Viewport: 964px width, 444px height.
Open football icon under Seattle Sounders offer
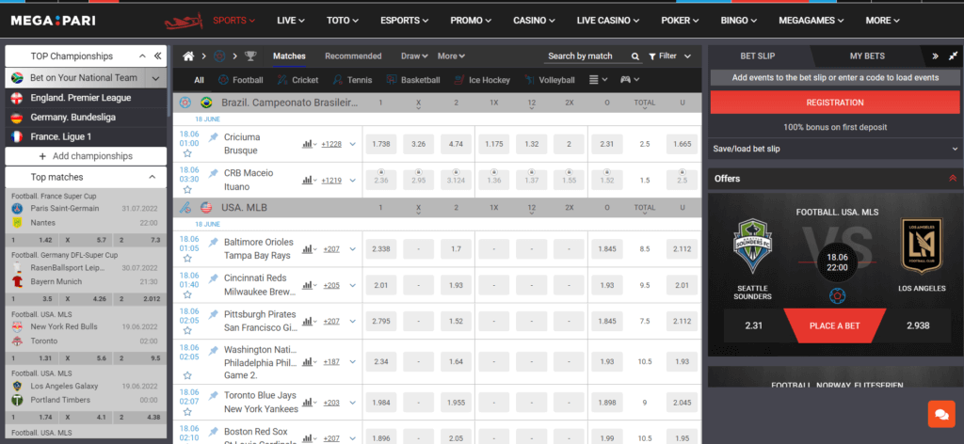click(x=836, y=296)
